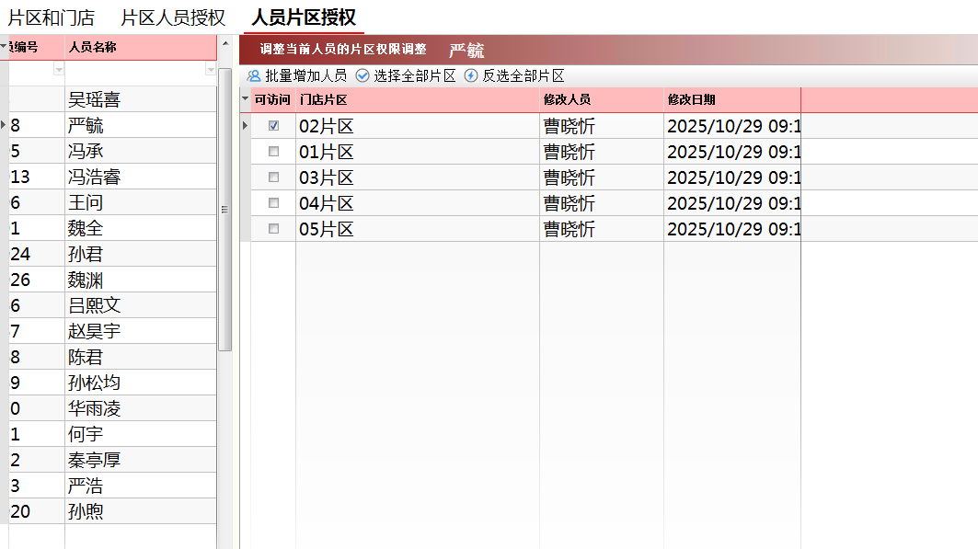Click the 编号 filter input field
The image size is (978, 549).
pos(31,69)
